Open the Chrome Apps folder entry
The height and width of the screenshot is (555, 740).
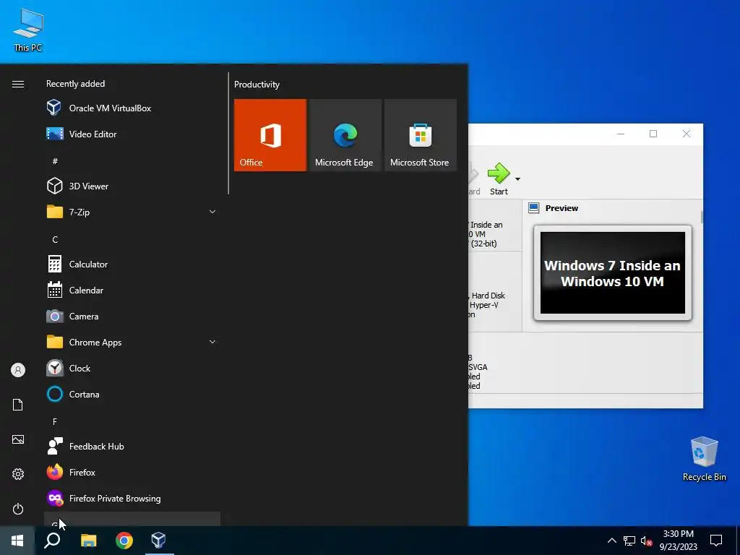point(132,342)
